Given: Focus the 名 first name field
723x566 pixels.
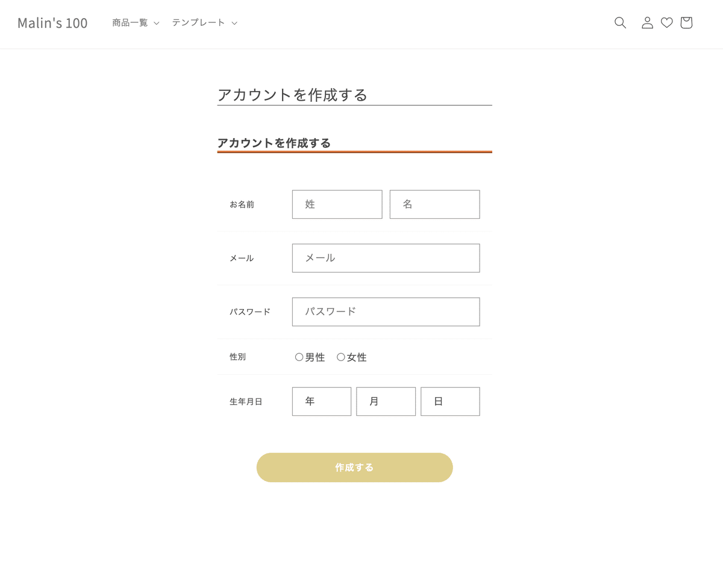Looking at the screenshot, I should click(x=434, y=204).
